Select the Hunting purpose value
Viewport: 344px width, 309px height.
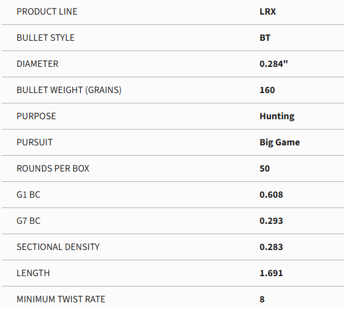[x=277, y=116]
